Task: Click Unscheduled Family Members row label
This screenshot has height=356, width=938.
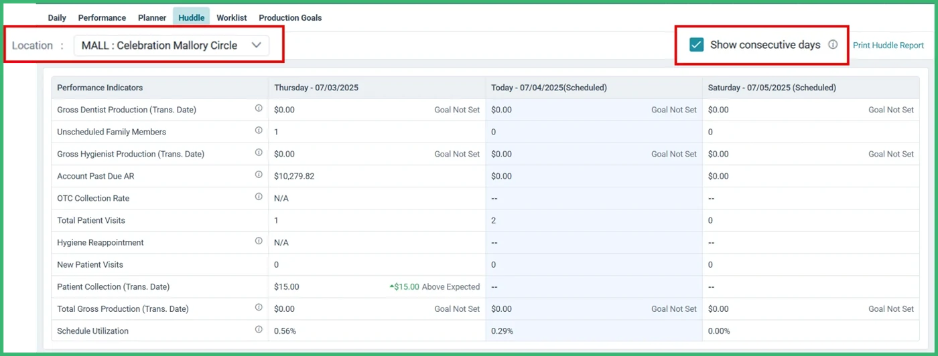Action: coord(112,132)
